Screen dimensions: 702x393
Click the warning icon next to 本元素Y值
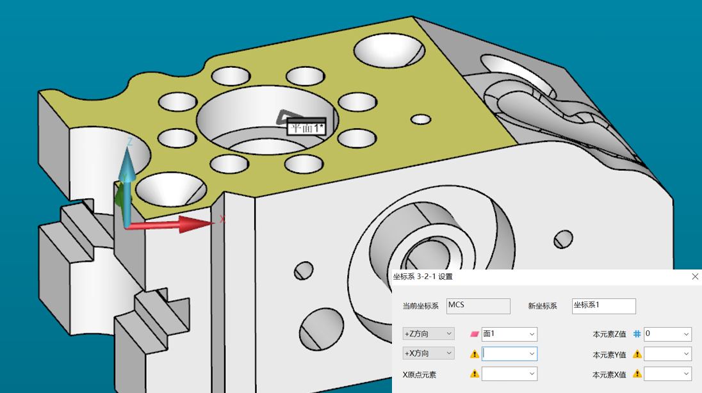(637, 354)
